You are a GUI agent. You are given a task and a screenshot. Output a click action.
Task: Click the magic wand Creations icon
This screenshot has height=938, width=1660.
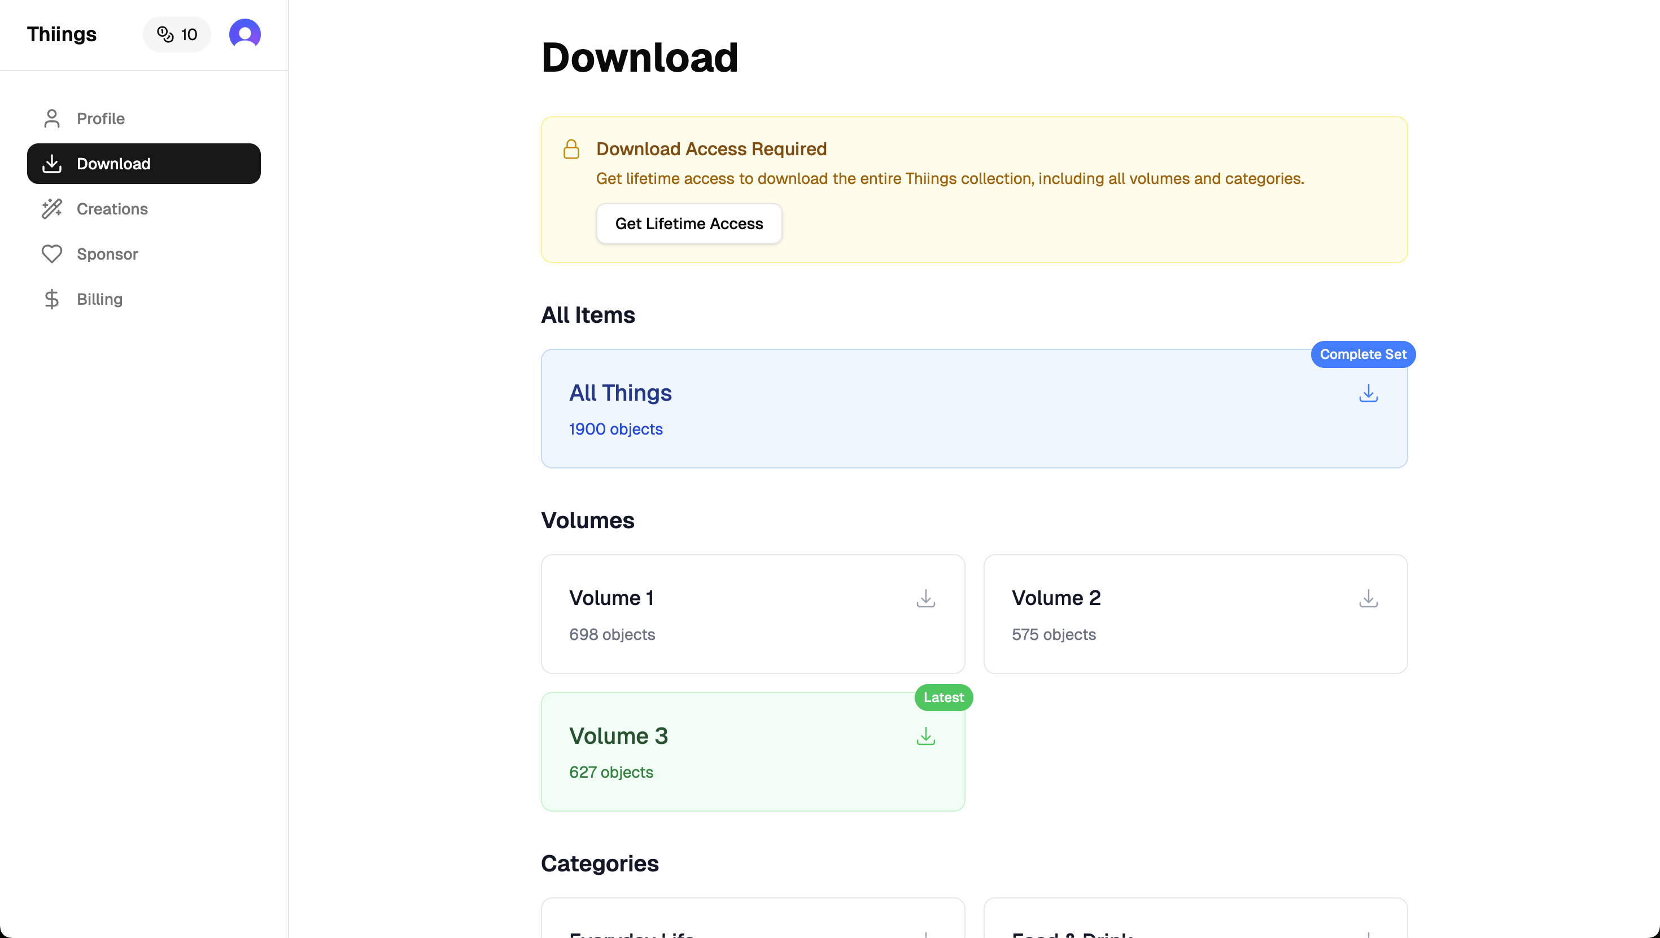51,209
